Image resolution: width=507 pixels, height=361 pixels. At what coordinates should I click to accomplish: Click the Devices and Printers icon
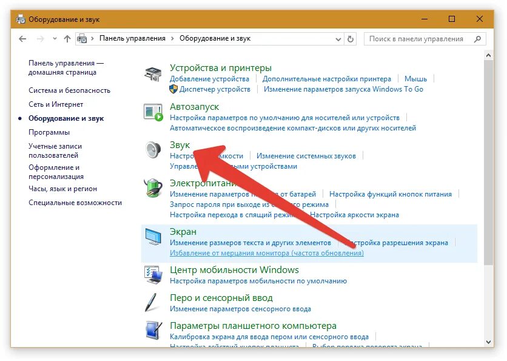click(x=153, y=74)
